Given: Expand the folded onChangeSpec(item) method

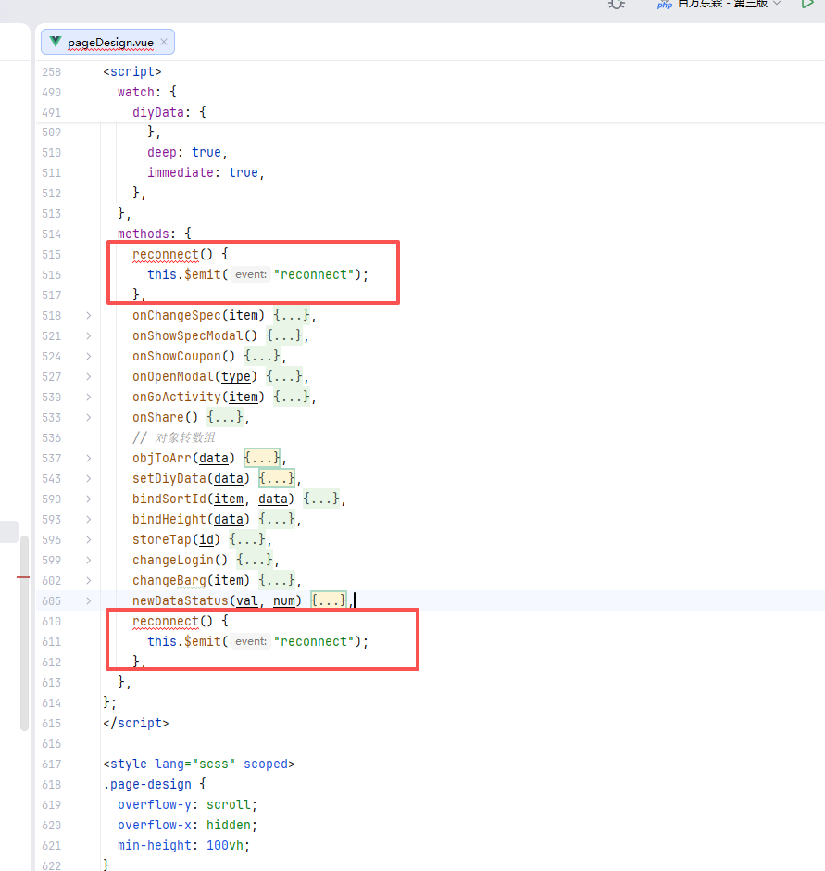Looking at the screenshot, I should 88,316.
